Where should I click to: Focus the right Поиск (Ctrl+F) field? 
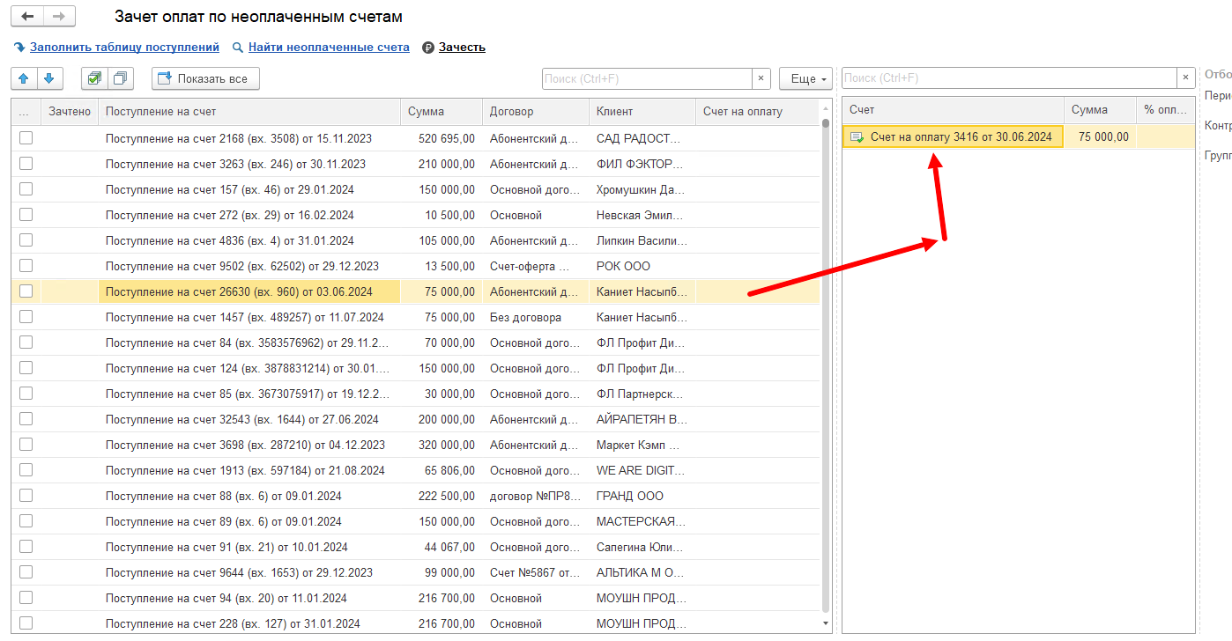click(1010, 78)
